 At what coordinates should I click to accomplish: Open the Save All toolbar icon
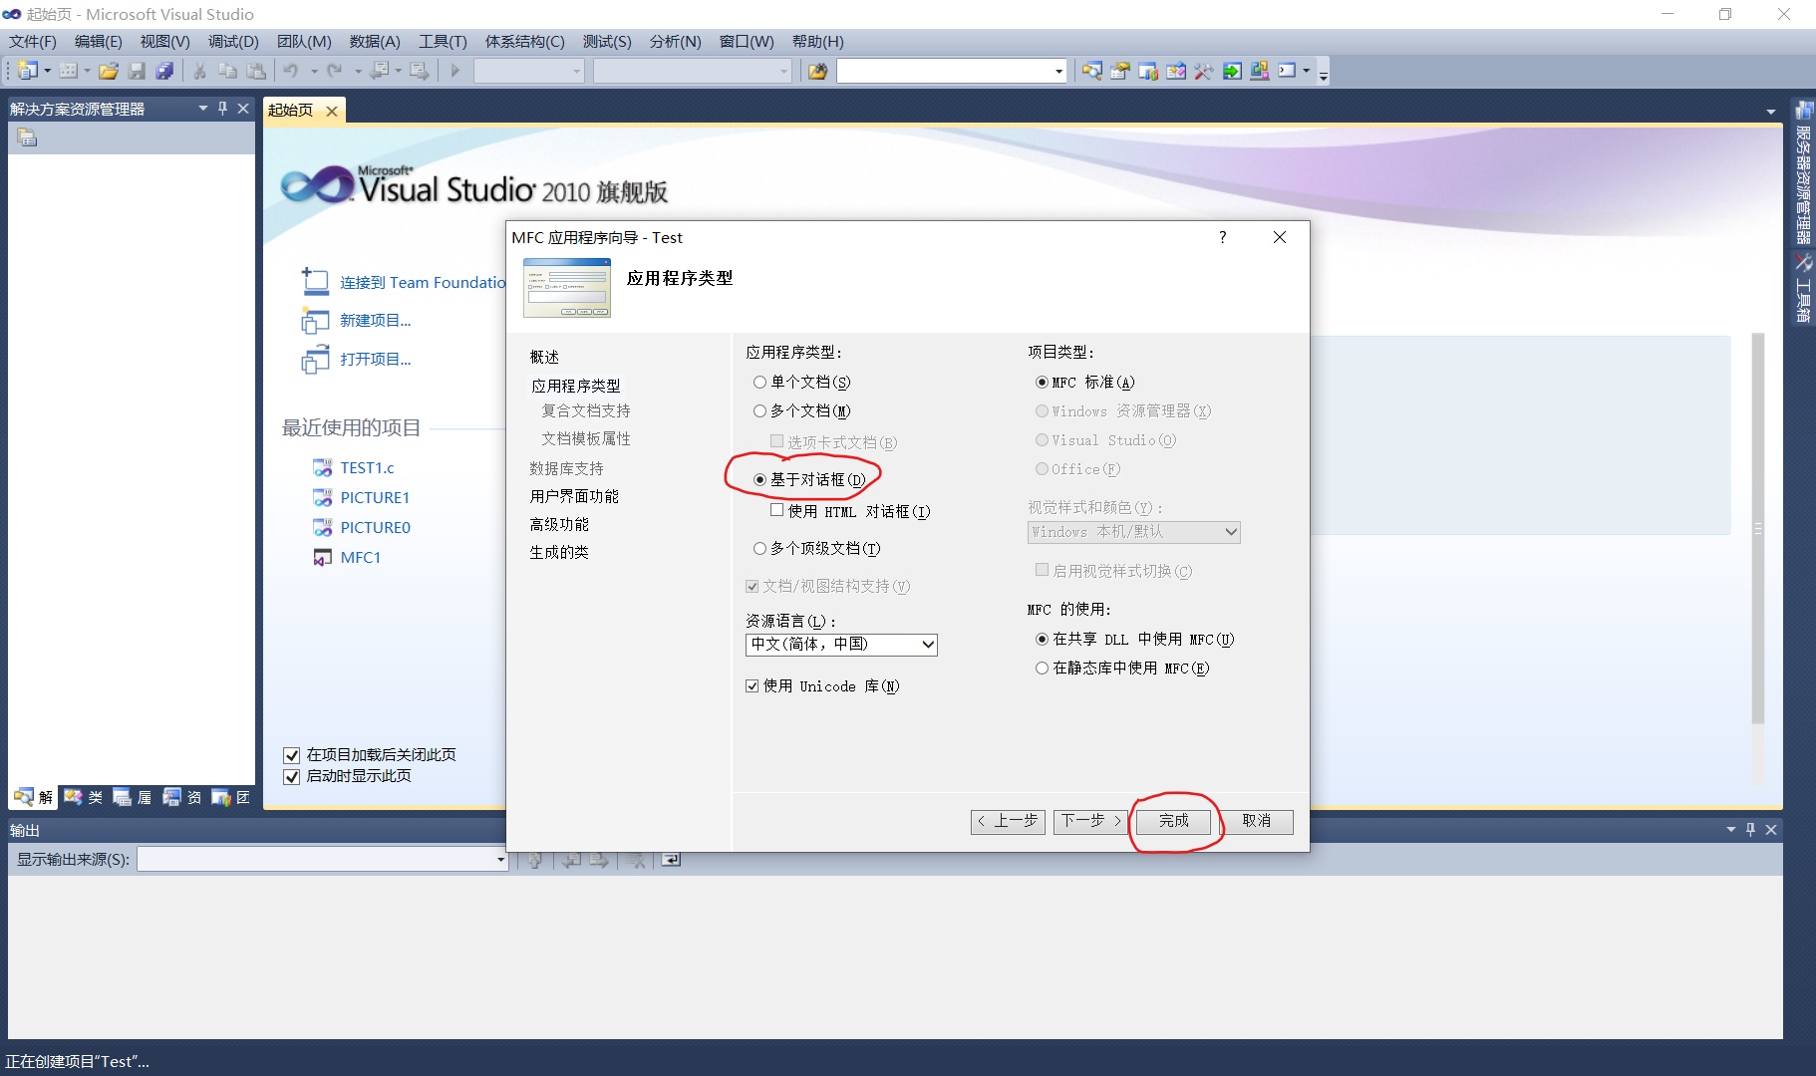point(164,71)
